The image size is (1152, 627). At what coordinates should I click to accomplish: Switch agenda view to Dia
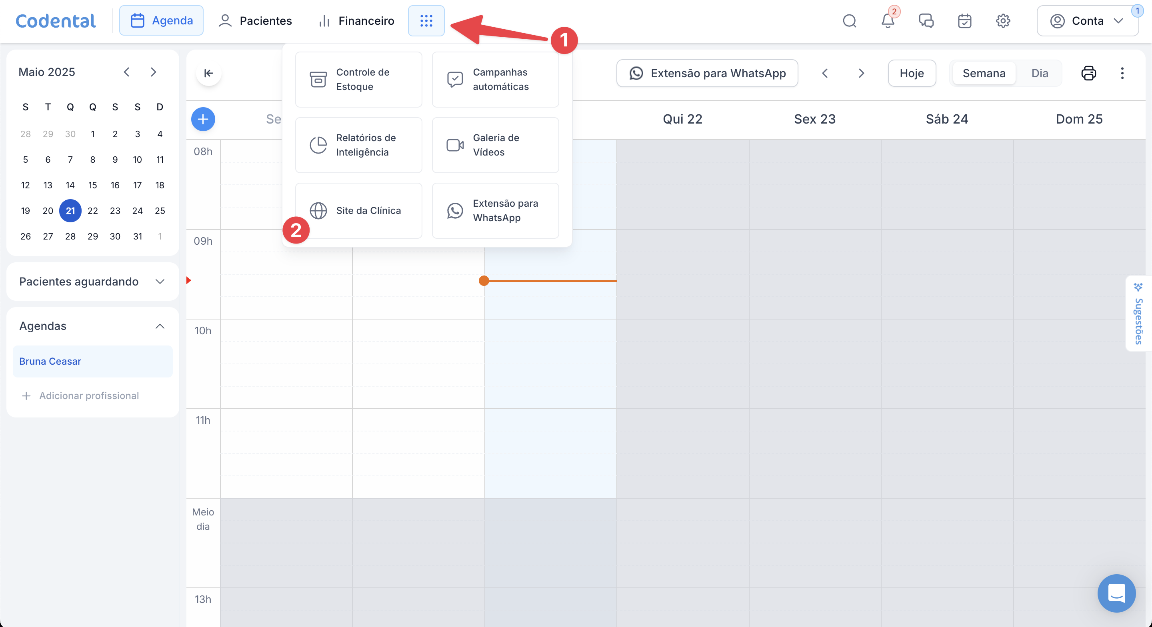point(1039,73)
